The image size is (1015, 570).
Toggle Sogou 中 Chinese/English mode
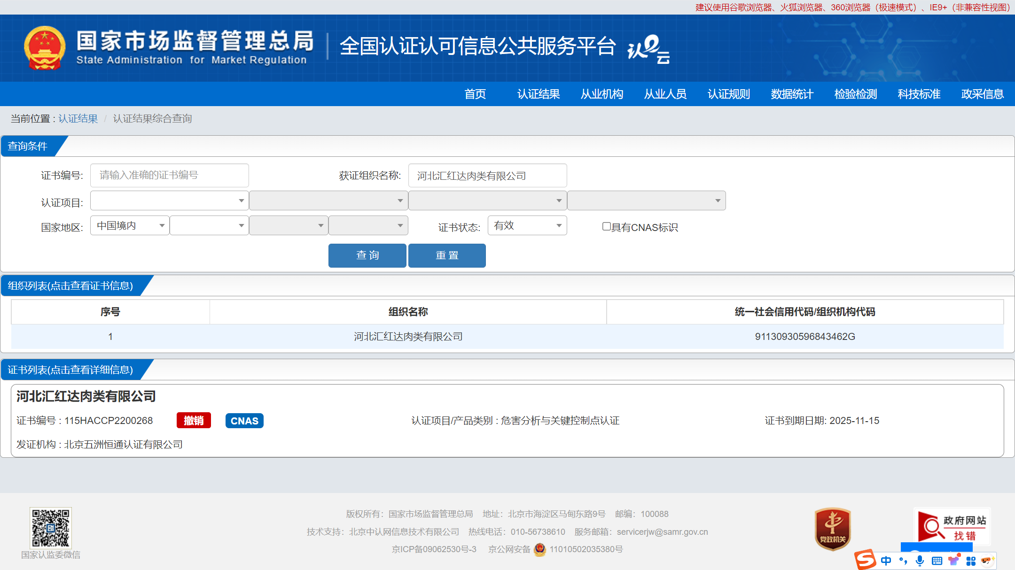coord(886,561)
